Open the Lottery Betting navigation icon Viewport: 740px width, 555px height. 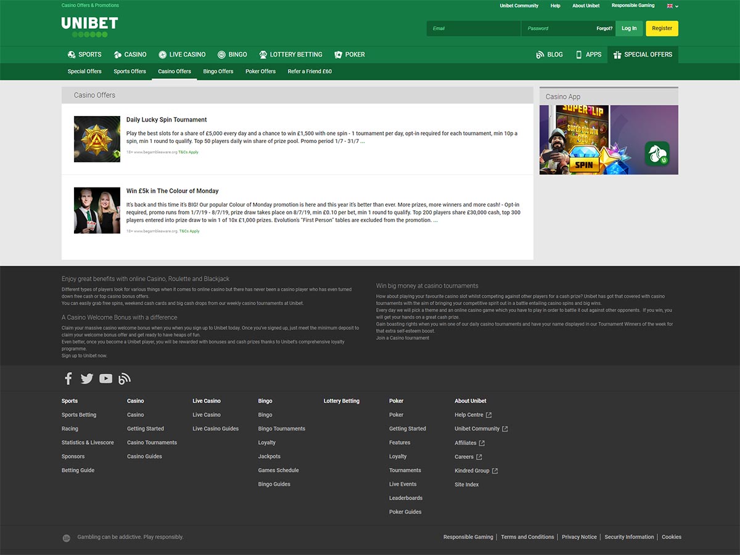click(x=263, y=54)
